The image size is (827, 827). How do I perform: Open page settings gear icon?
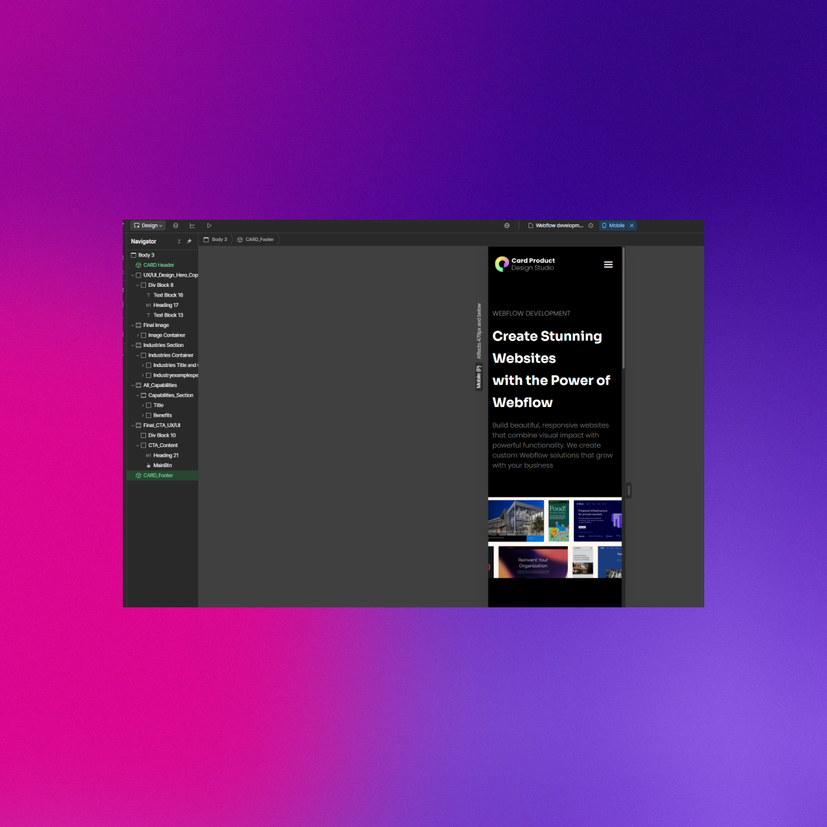[x=591, y=225]
